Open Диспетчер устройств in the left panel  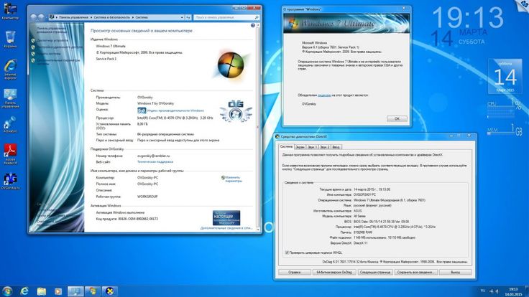coord(52,40)
